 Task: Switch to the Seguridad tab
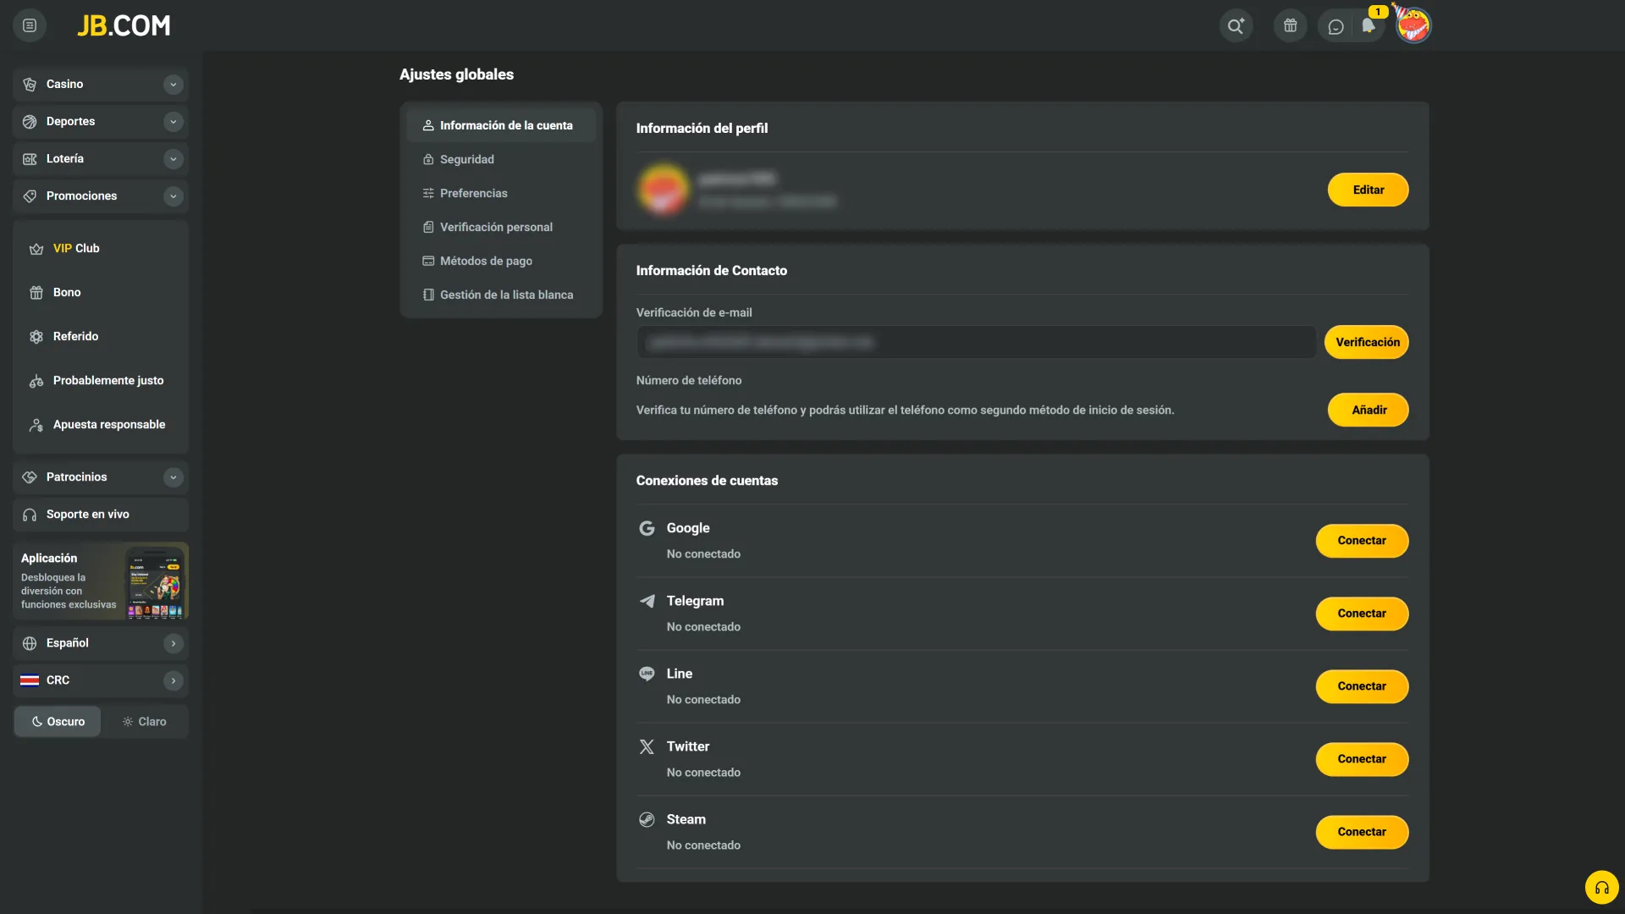coord(466,159)
